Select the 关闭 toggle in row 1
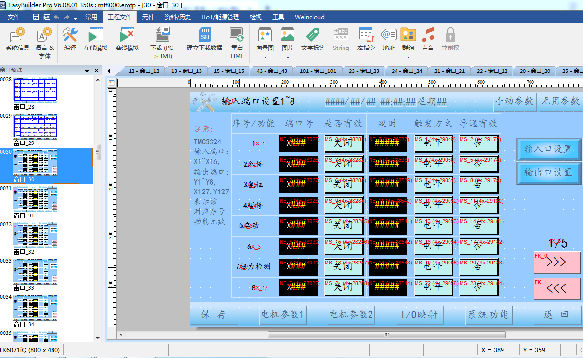 tap(343, 143)
